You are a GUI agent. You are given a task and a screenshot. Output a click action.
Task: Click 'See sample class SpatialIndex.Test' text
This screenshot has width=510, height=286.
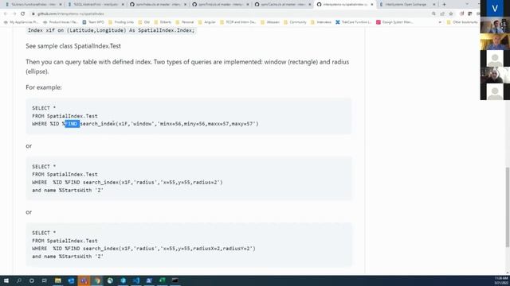click(x=73, y=46)
